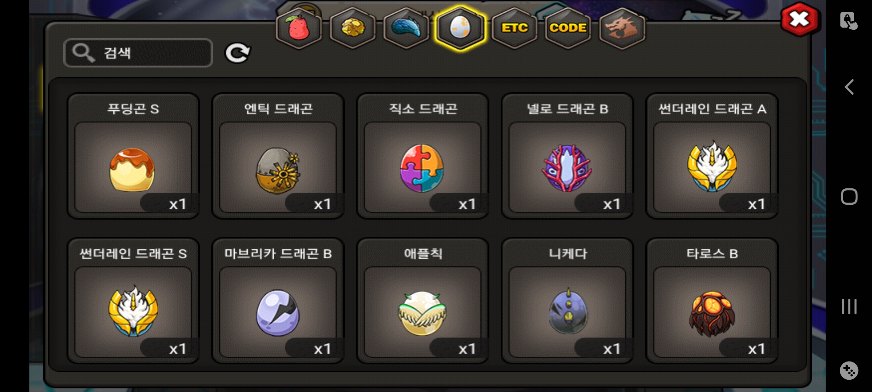Click the 검색 search input field
Image resolution: width=872 pixels, height=392 pixels.
click(x=138, y=53)
